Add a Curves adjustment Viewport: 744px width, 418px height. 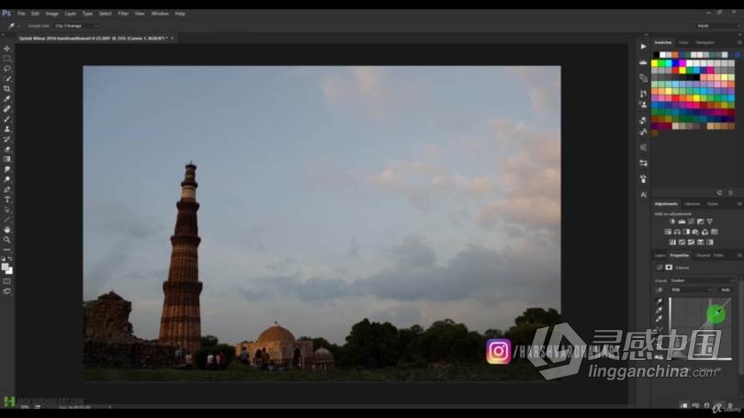point(692,221)
